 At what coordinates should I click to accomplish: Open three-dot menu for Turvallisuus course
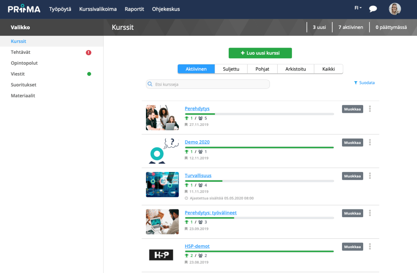pos(370,176)
